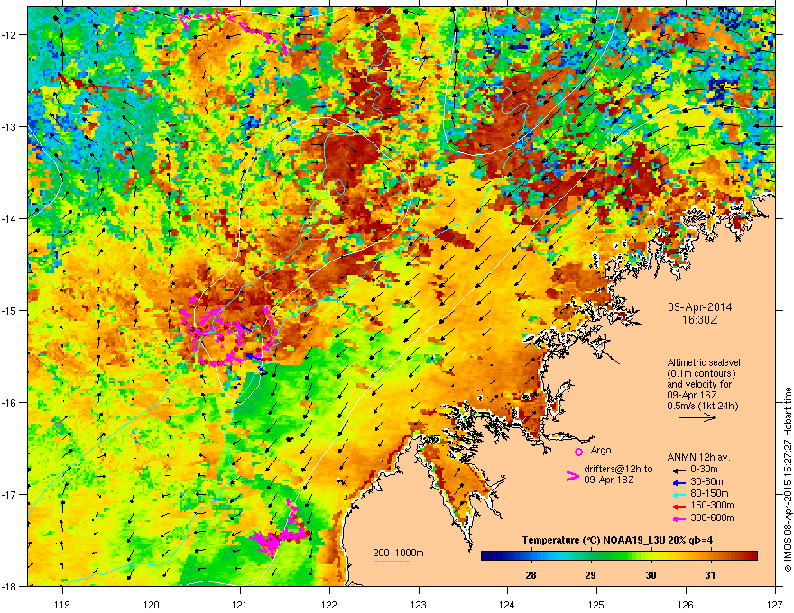Click the '300-600m' depth label
This screenshot has height=613, width=794.
pos(712,518)
